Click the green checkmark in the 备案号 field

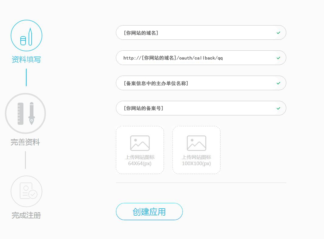[278, 108]
